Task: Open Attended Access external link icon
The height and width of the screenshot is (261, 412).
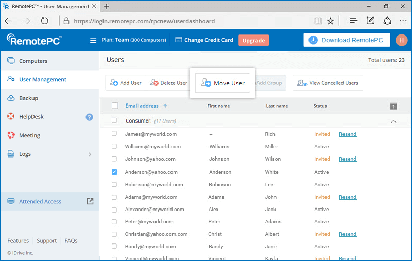Action: click(90, 201)
